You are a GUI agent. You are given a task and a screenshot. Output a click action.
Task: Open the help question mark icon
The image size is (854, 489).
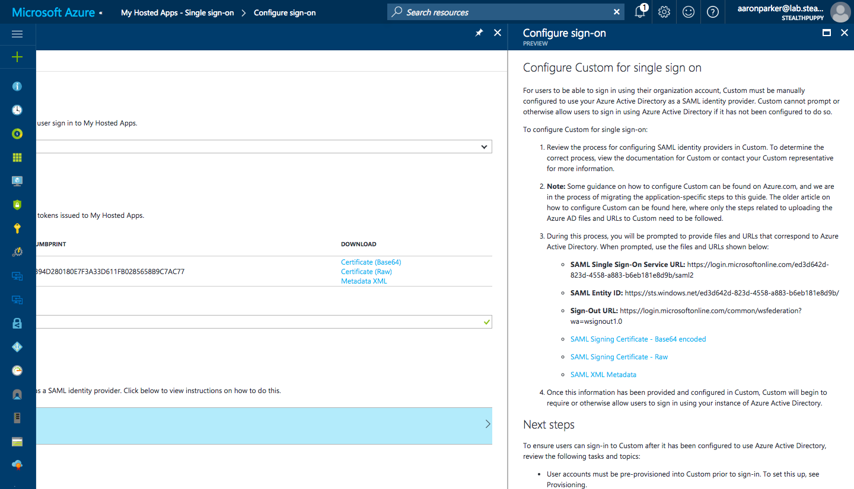[713, 12]
